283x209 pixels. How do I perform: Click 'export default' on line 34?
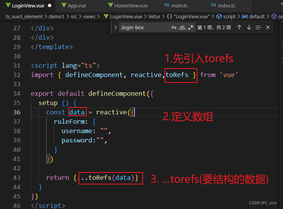tap(58, 93)
